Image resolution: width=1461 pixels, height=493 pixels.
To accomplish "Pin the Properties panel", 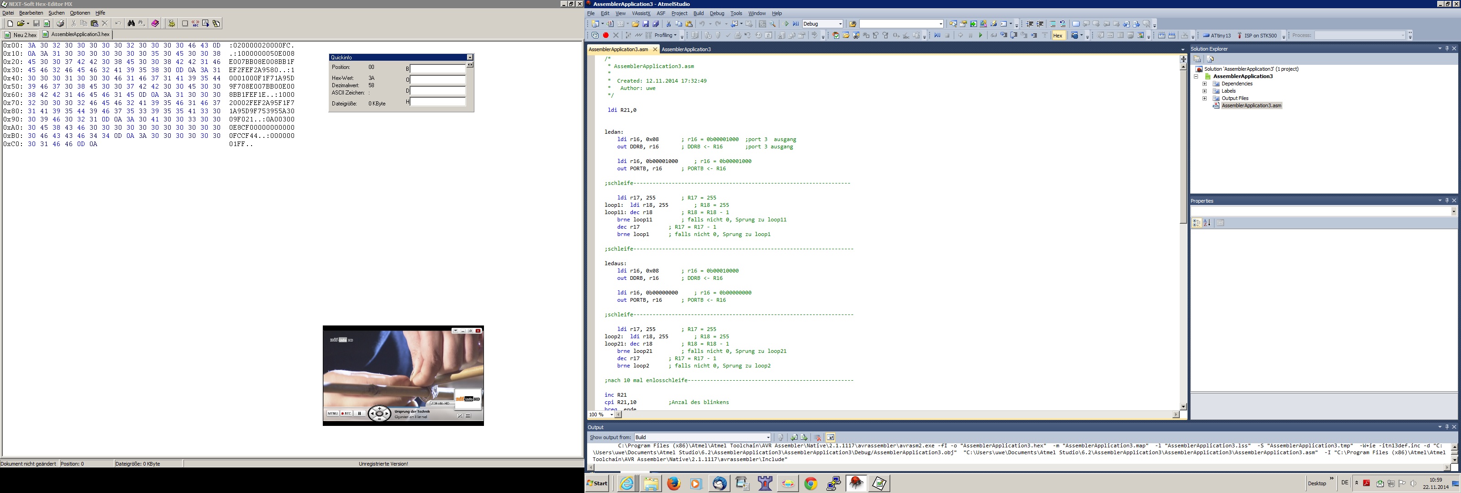I will tap(1447, 200).
